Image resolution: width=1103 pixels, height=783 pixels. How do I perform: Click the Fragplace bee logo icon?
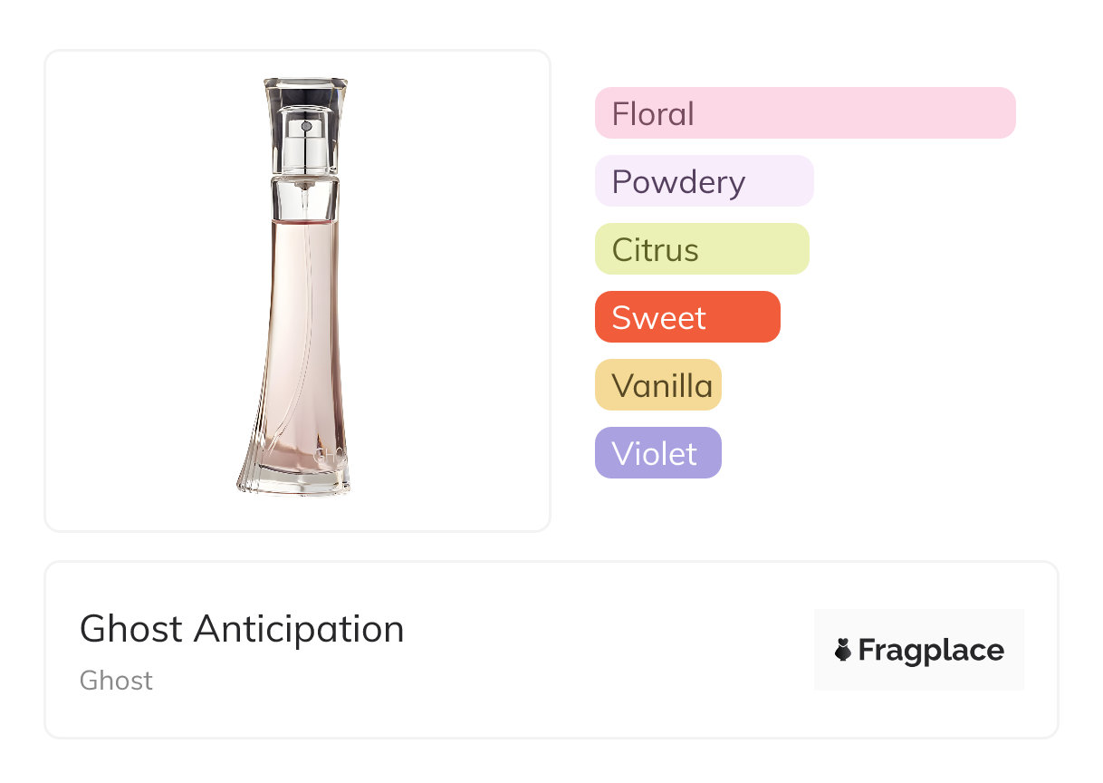click(843, 650)
